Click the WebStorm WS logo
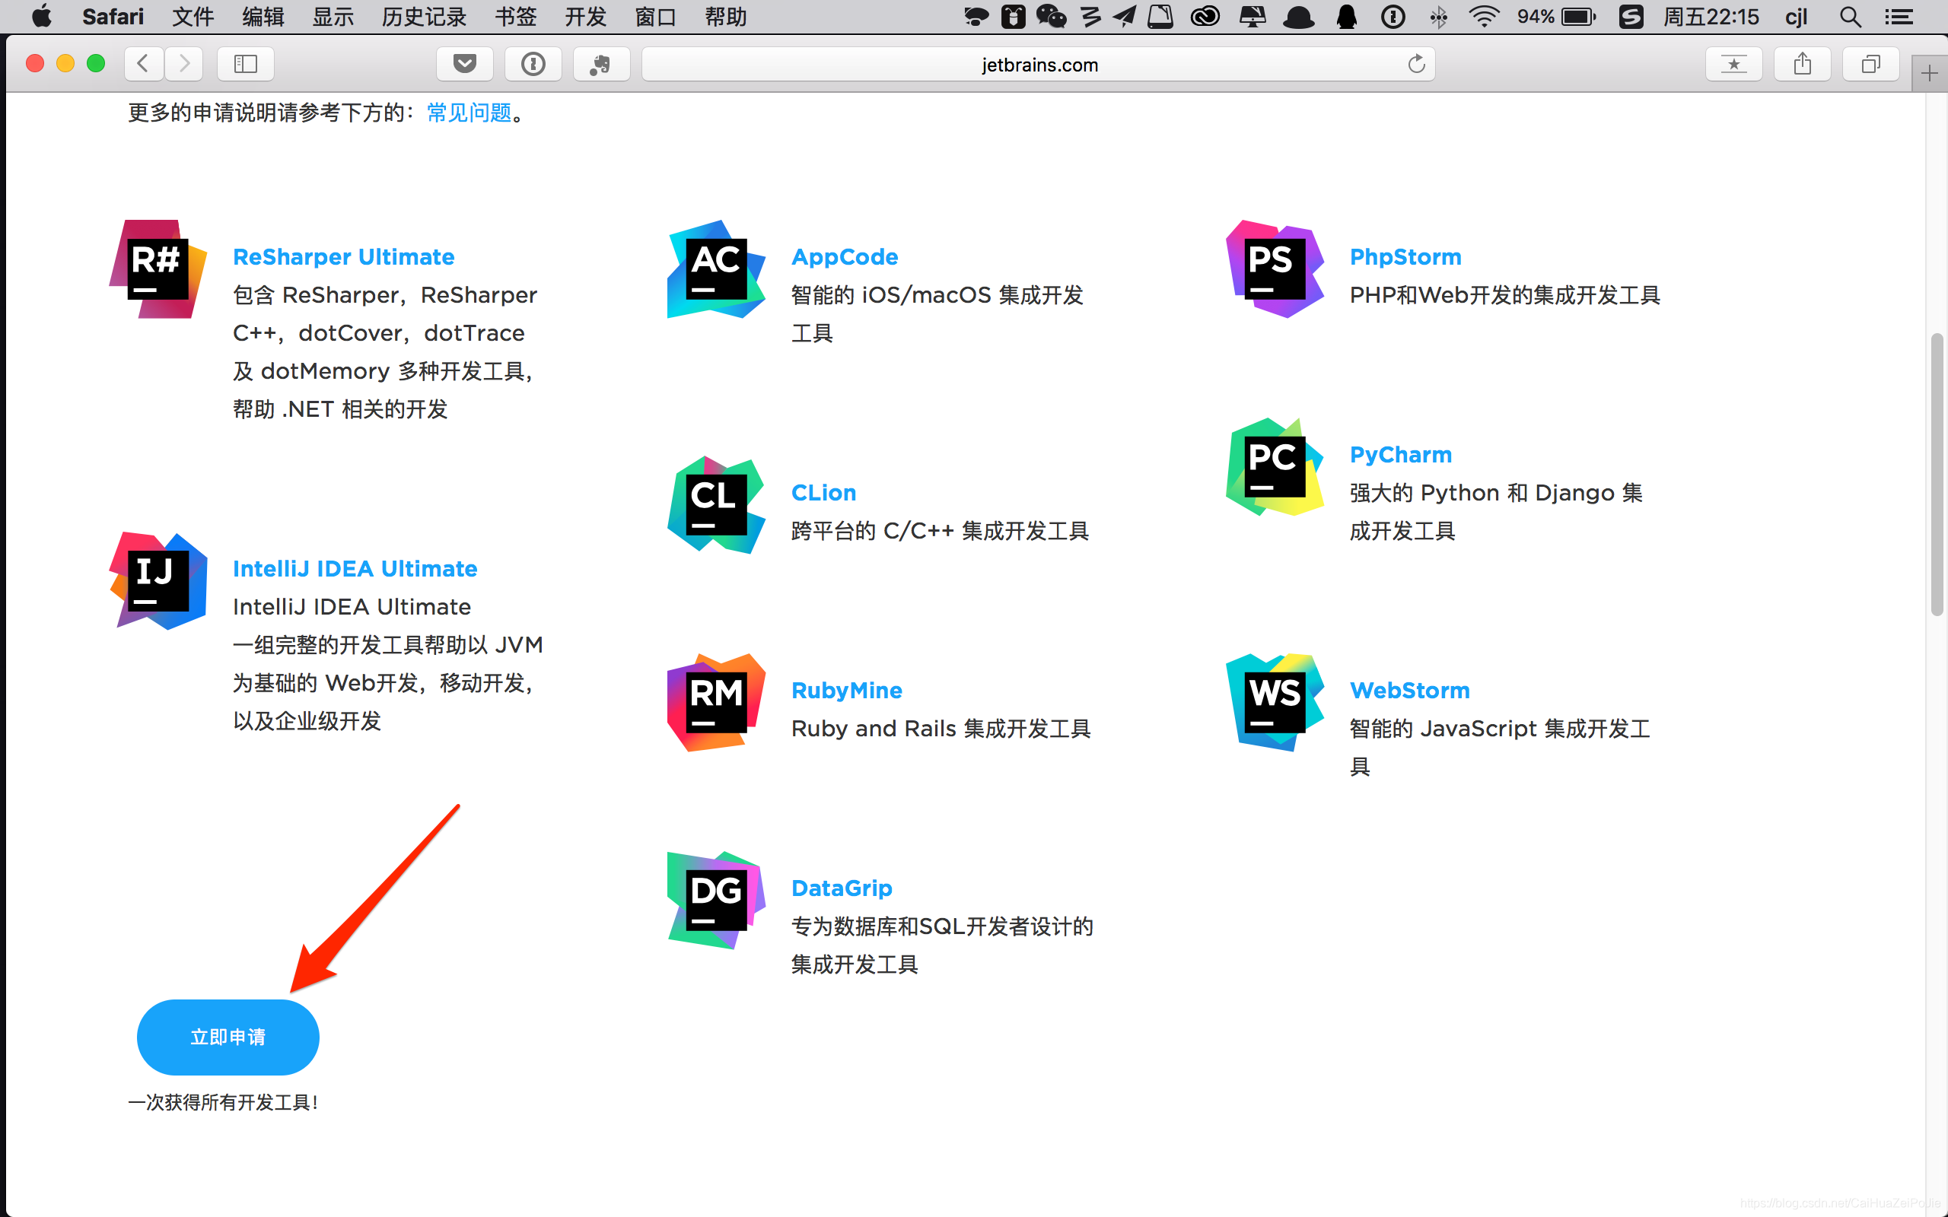 (1275, 703)
